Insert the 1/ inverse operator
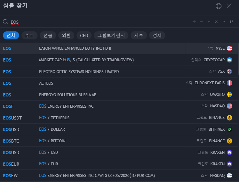The image size is (239, 182). tap(231, 22)
